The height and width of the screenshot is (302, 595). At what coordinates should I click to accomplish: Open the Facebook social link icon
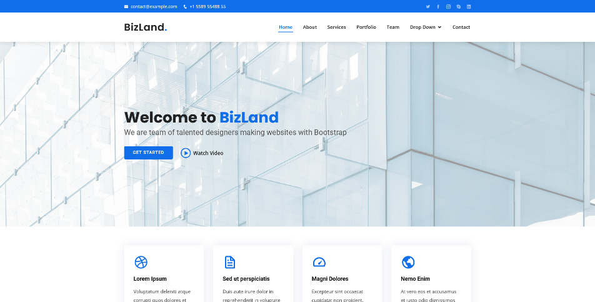(x=438, y=6)
